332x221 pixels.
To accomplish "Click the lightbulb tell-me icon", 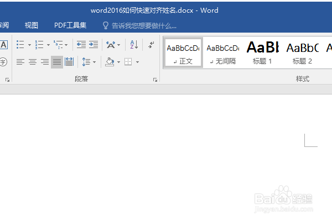I will 106,25.
